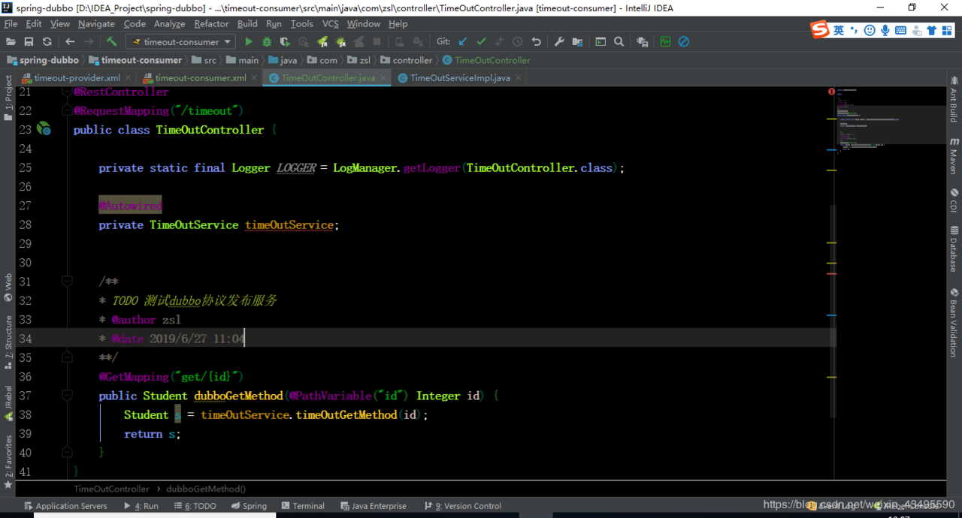Open the Navigate menu
This screenshot has height=518, width=962.
[x=96, y=24]
